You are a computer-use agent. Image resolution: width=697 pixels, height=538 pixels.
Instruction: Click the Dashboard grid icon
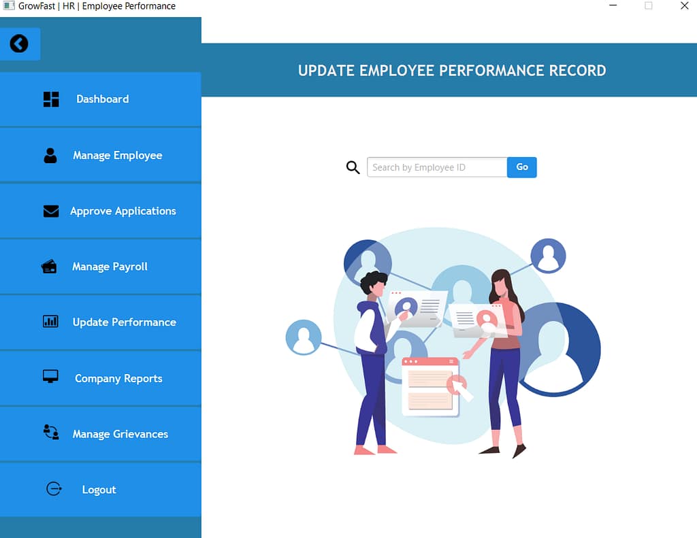51,99
